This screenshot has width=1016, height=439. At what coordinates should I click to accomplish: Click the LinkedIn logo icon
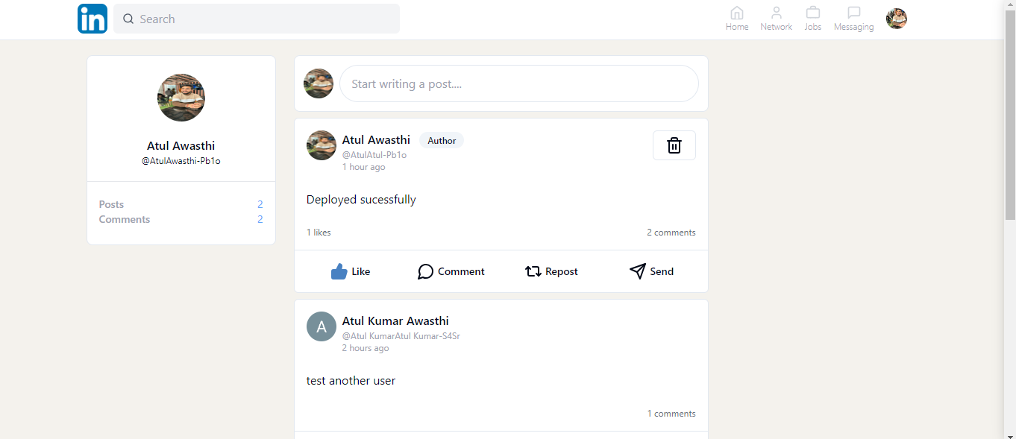click(92, 19)
